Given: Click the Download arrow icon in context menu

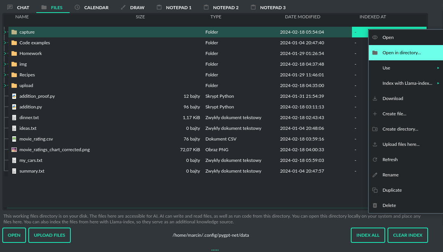Looking at the screenshot, I should click(375, 99).
